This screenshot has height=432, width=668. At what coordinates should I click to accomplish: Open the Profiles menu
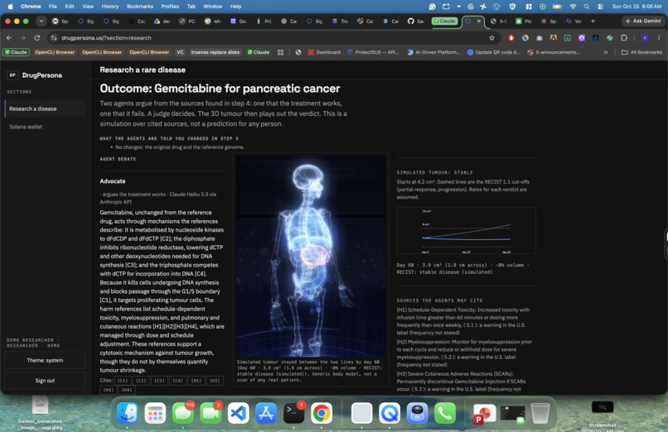[x=170, y=7]
